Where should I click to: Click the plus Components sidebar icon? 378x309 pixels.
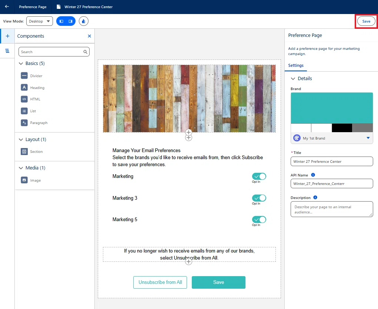click(7, 36)
